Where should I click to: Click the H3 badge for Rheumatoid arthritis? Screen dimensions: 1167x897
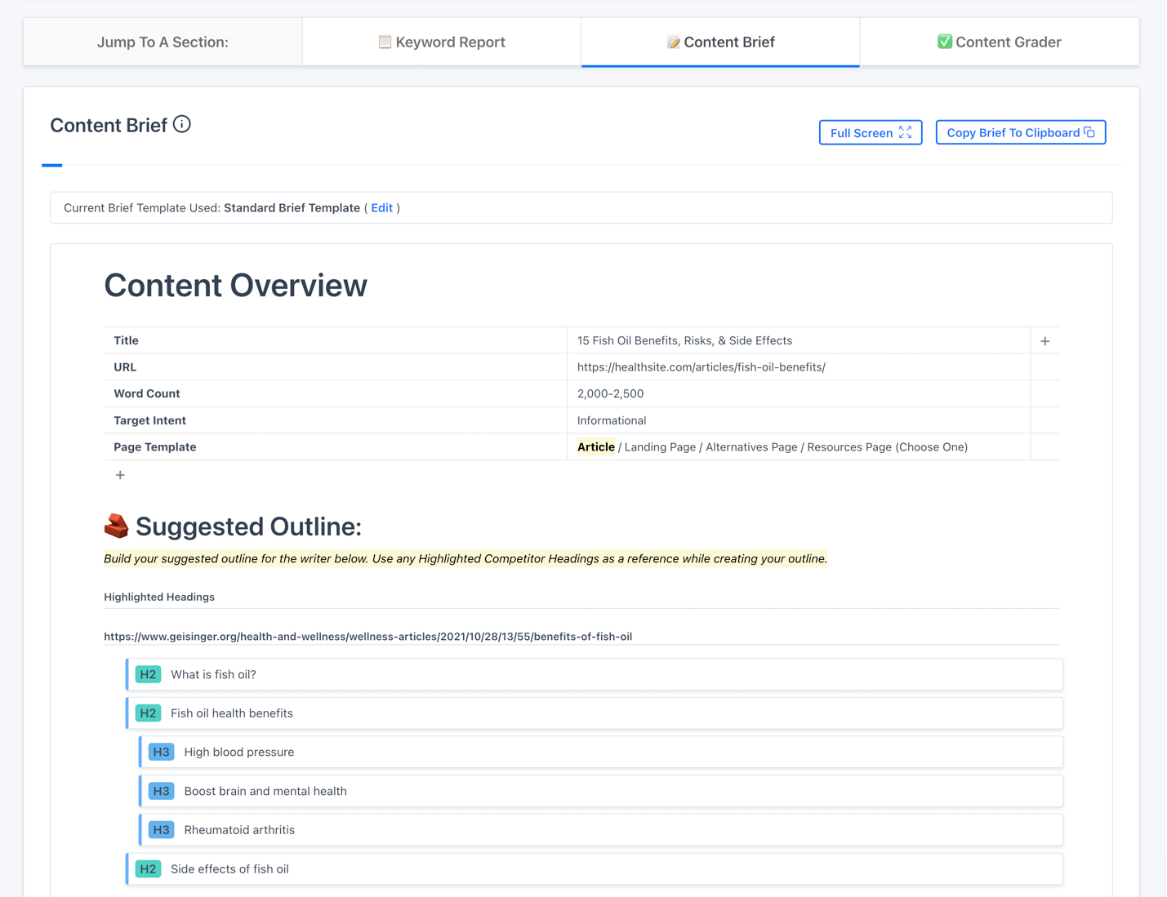point(161,830)
